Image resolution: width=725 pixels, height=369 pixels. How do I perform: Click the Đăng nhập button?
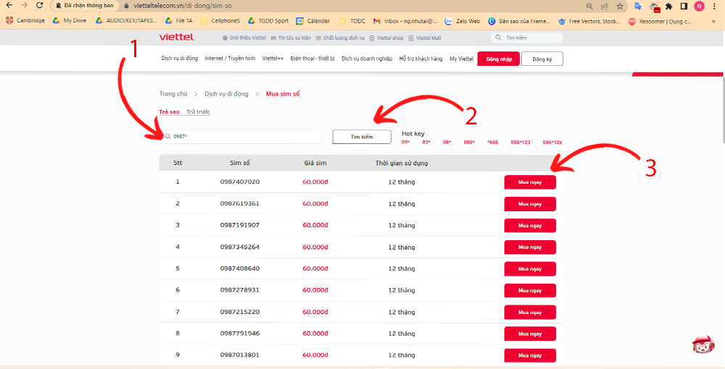pyautogui.click(x=498, y=59)
